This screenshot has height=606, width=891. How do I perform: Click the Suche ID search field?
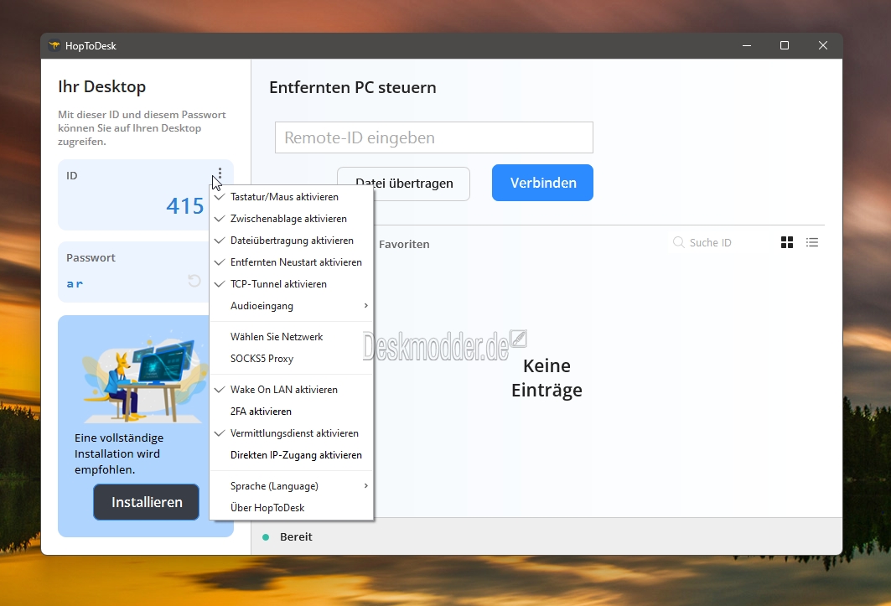(710, 243)
